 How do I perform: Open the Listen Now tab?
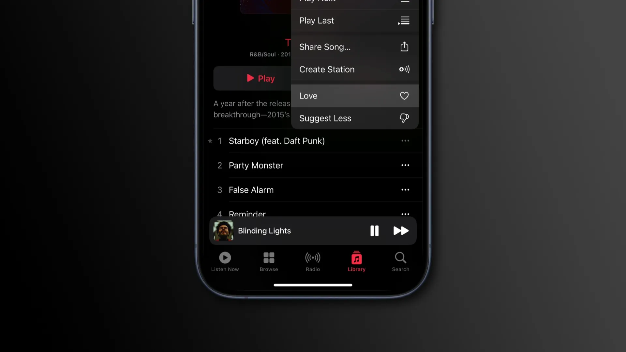pyautogui.click(x=225, y=261)
